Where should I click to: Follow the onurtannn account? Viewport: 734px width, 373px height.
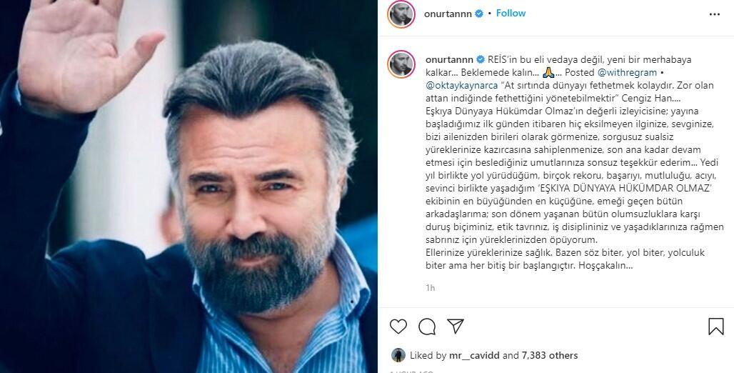pos(511,14)
